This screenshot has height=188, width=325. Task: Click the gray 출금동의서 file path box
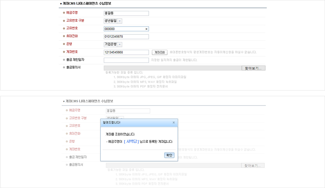(172, 68)
